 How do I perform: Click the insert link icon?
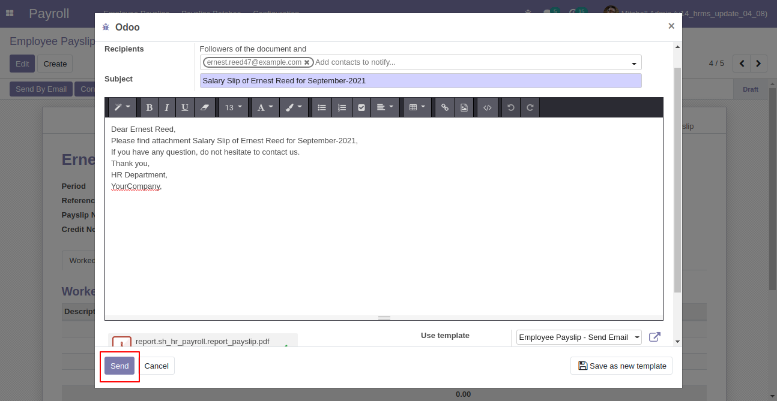[445, 107]
